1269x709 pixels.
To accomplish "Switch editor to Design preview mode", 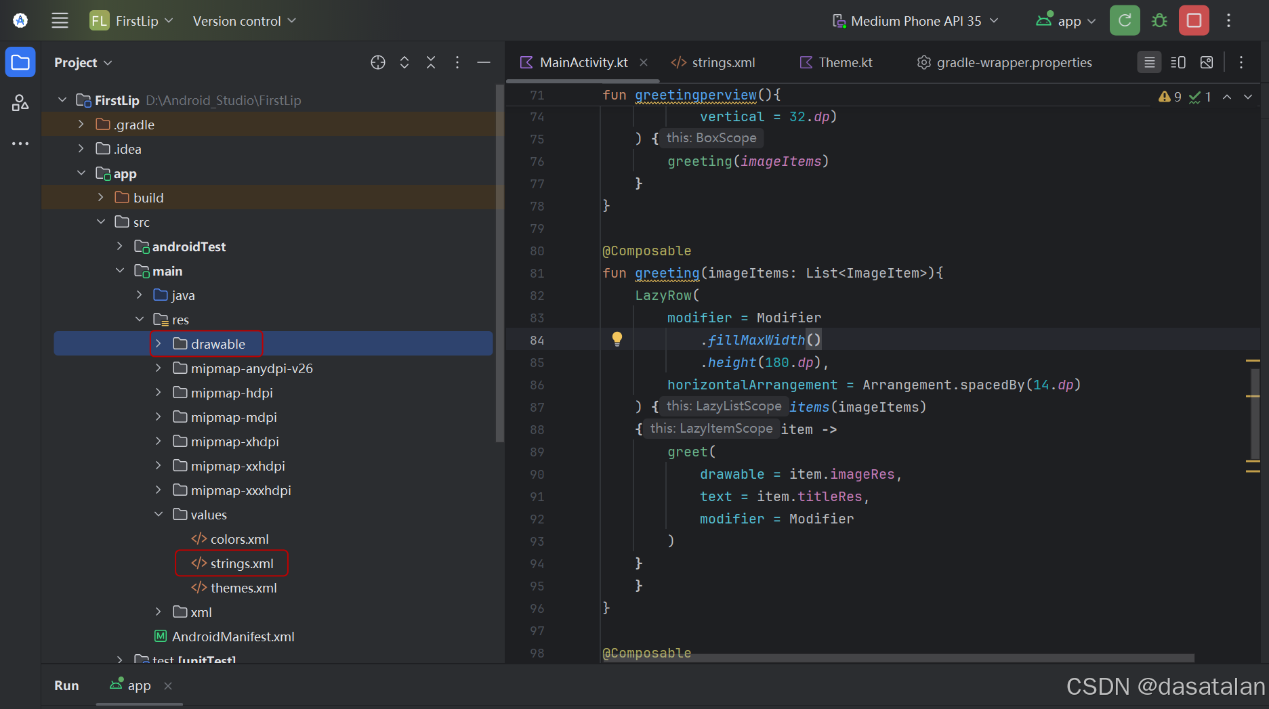I will [x=1206, y=62].
